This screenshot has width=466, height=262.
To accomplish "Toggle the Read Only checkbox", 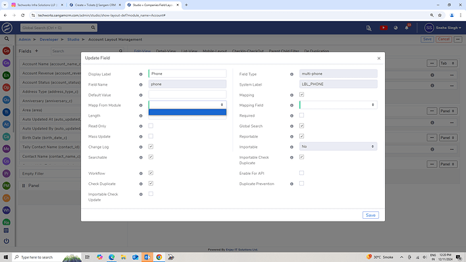I will 151,126.
